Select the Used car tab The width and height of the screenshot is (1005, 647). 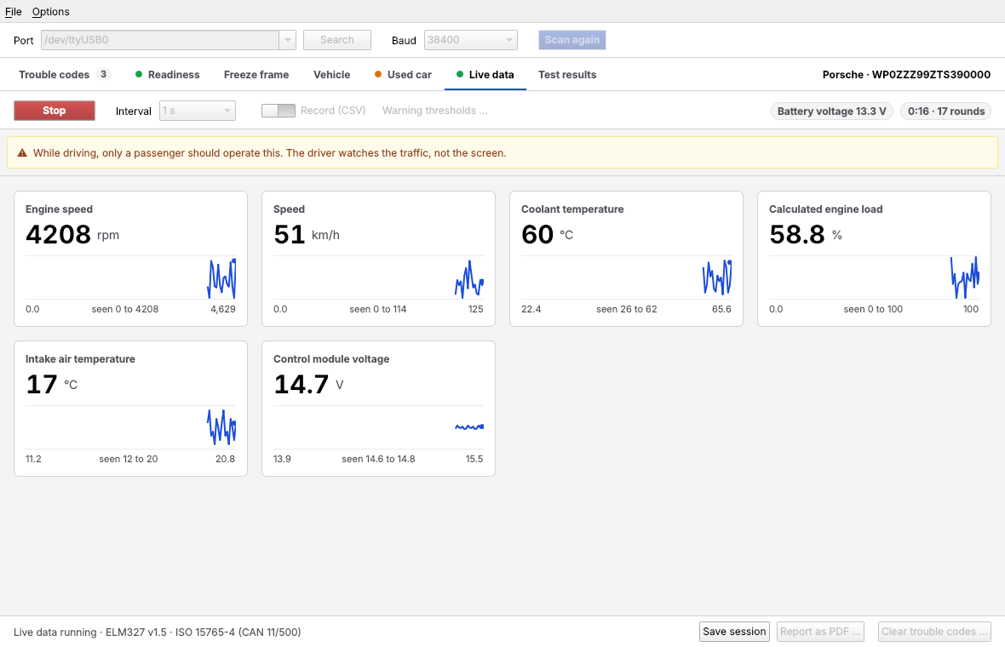pyautogui.click(x=403, y=74)
